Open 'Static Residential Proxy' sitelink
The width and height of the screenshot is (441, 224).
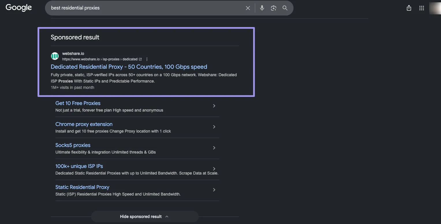click(82, 187)
